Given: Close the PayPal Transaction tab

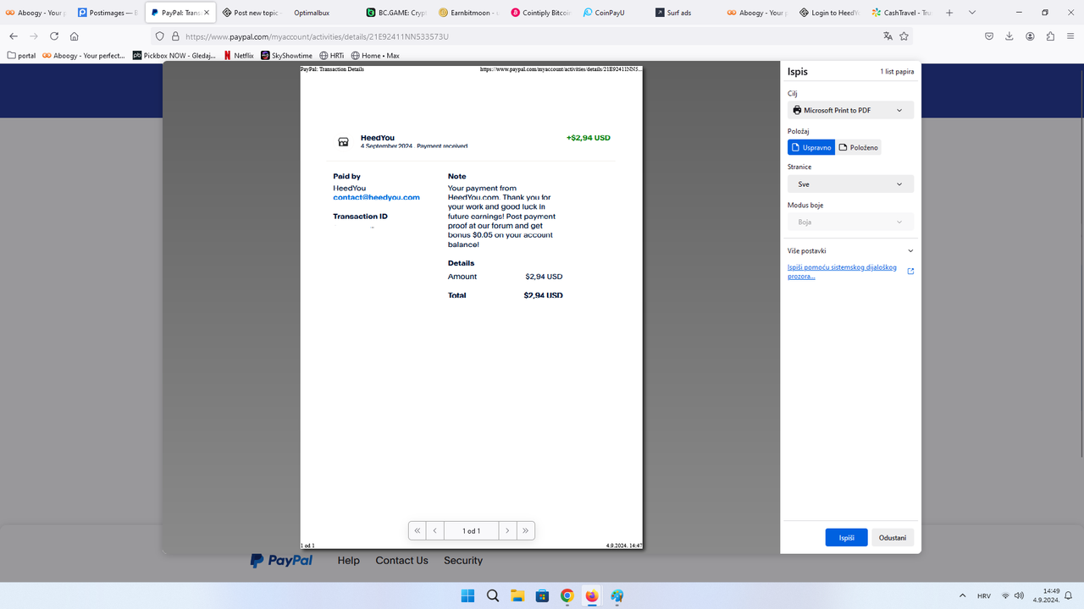Looking at the screenshot, I should click(207, 13).
